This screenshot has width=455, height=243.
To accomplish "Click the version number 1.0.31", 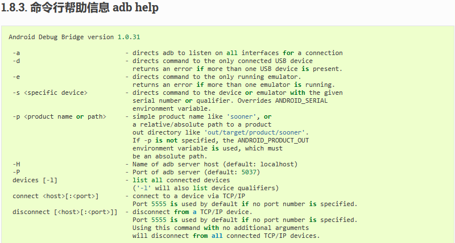I will click(x=129, y=37).
